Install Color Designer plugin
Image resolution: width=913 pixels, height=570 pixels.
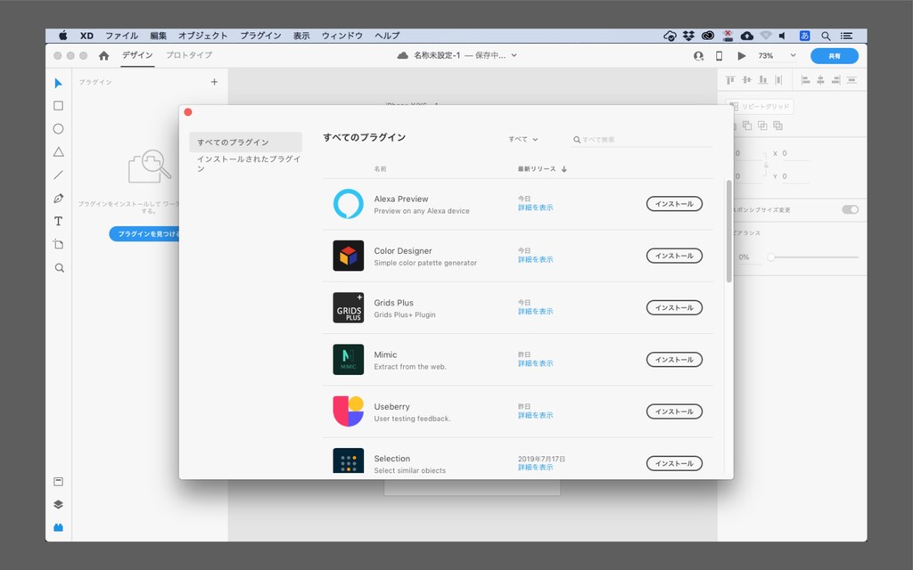674,256
